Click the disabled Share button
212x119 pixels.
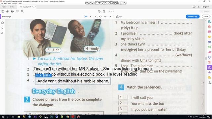(205, 12)
